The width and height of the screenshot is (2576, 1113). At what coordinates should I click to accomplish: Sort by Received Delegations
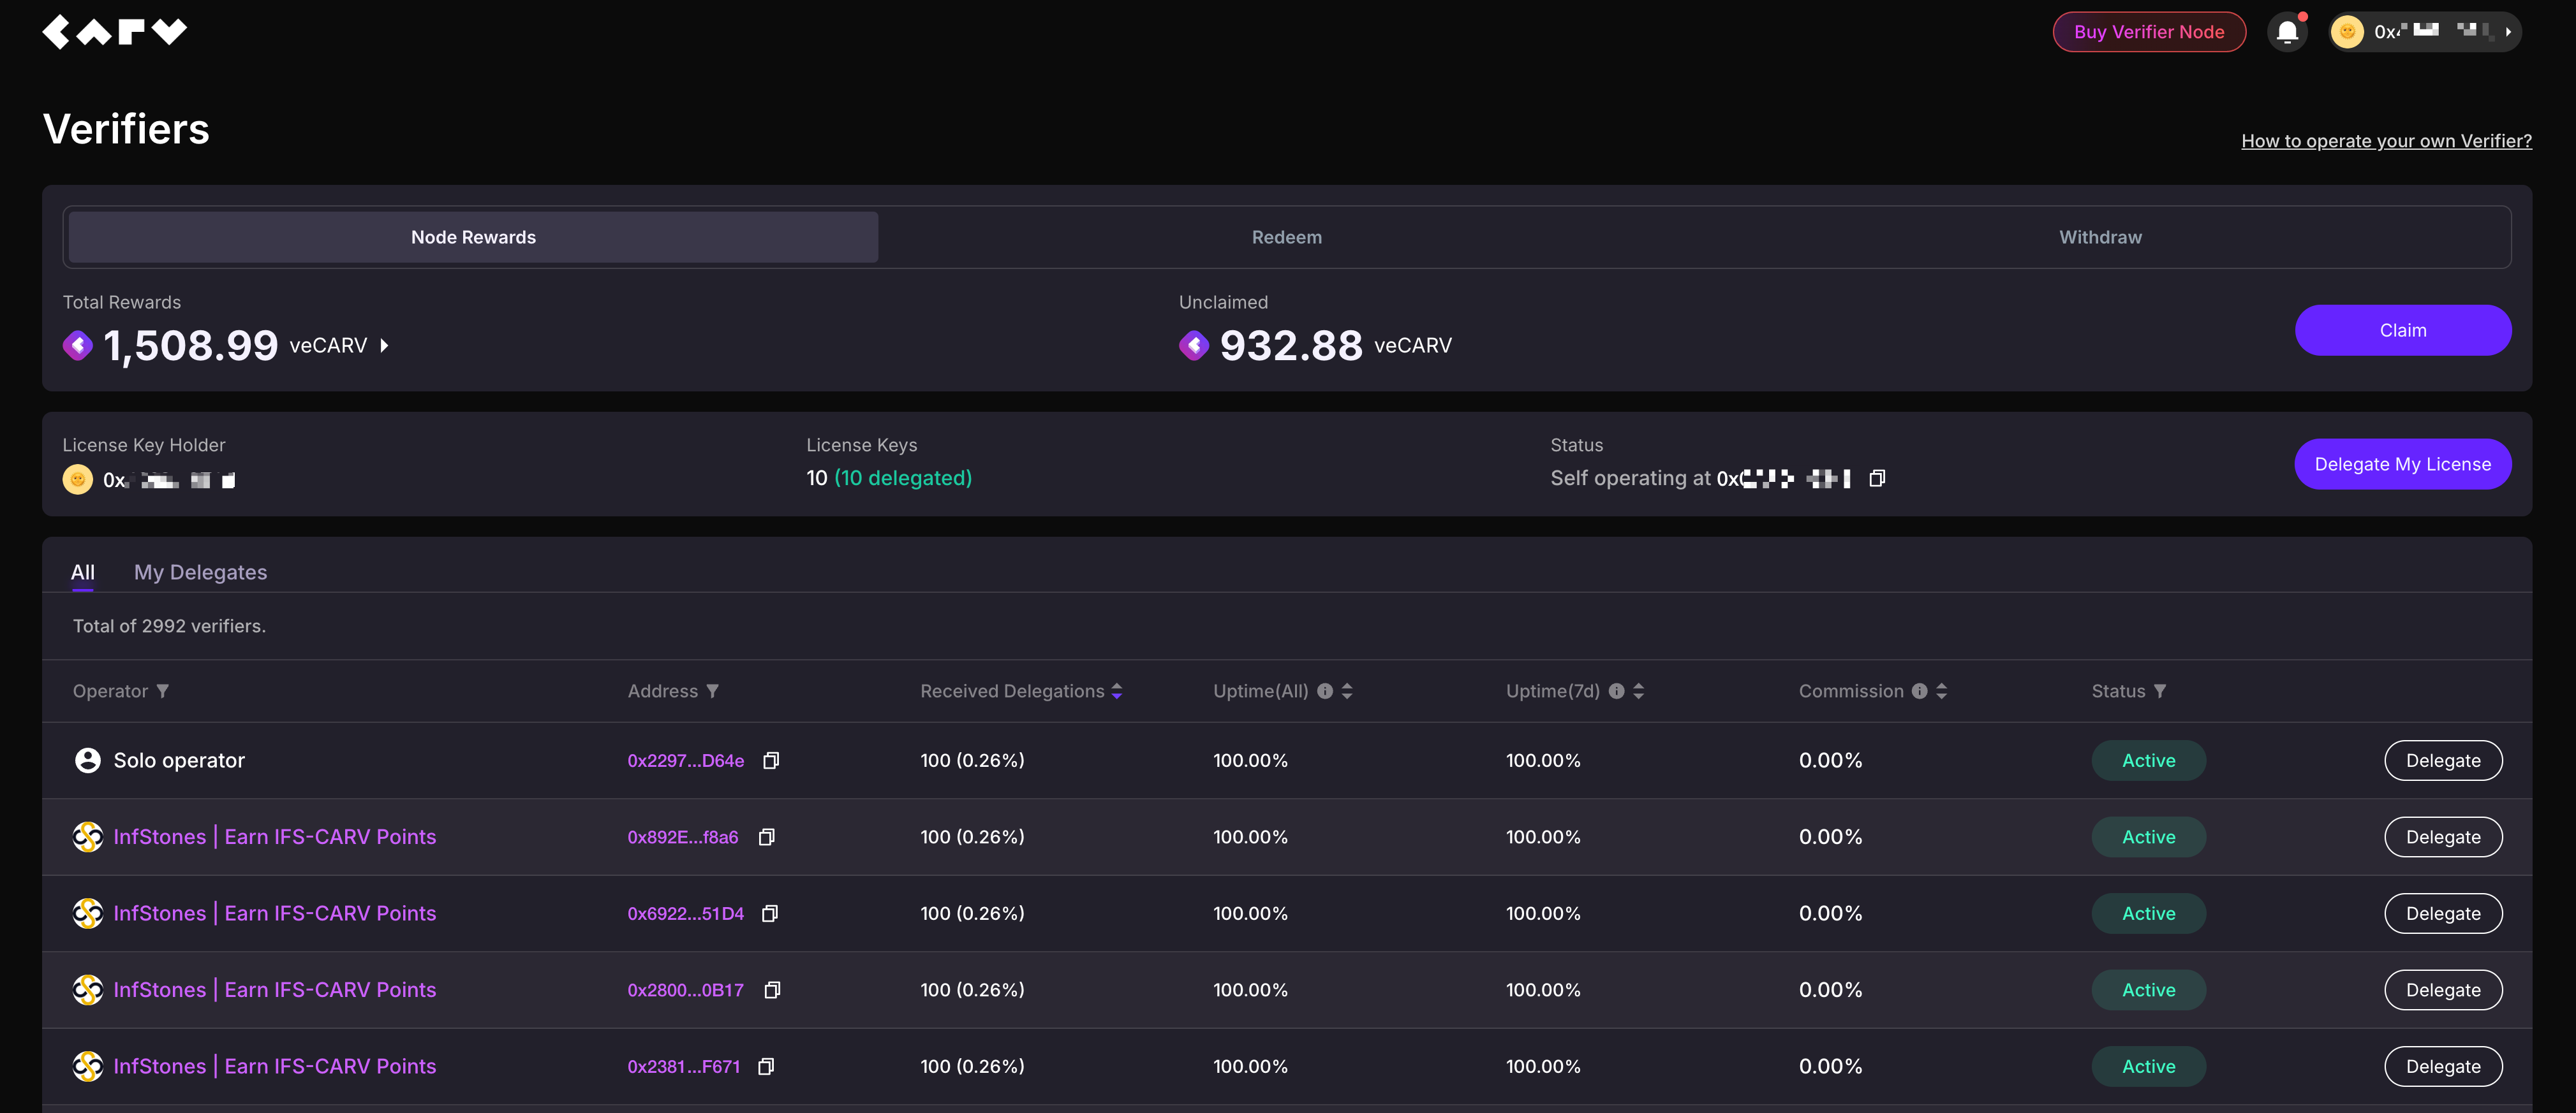point(1117,692)
